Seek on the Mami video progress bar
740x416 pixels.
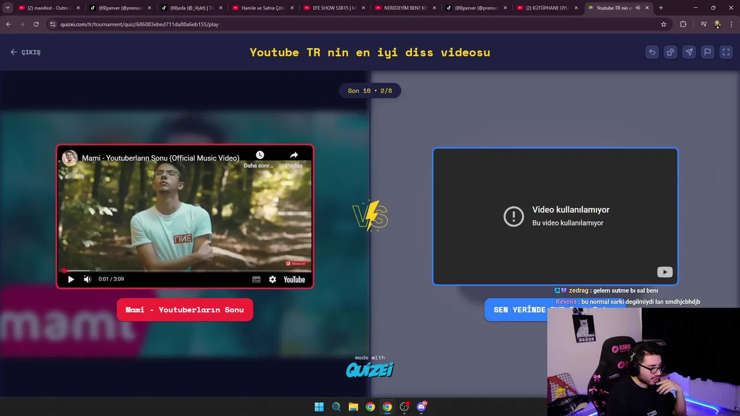point(185,270)
